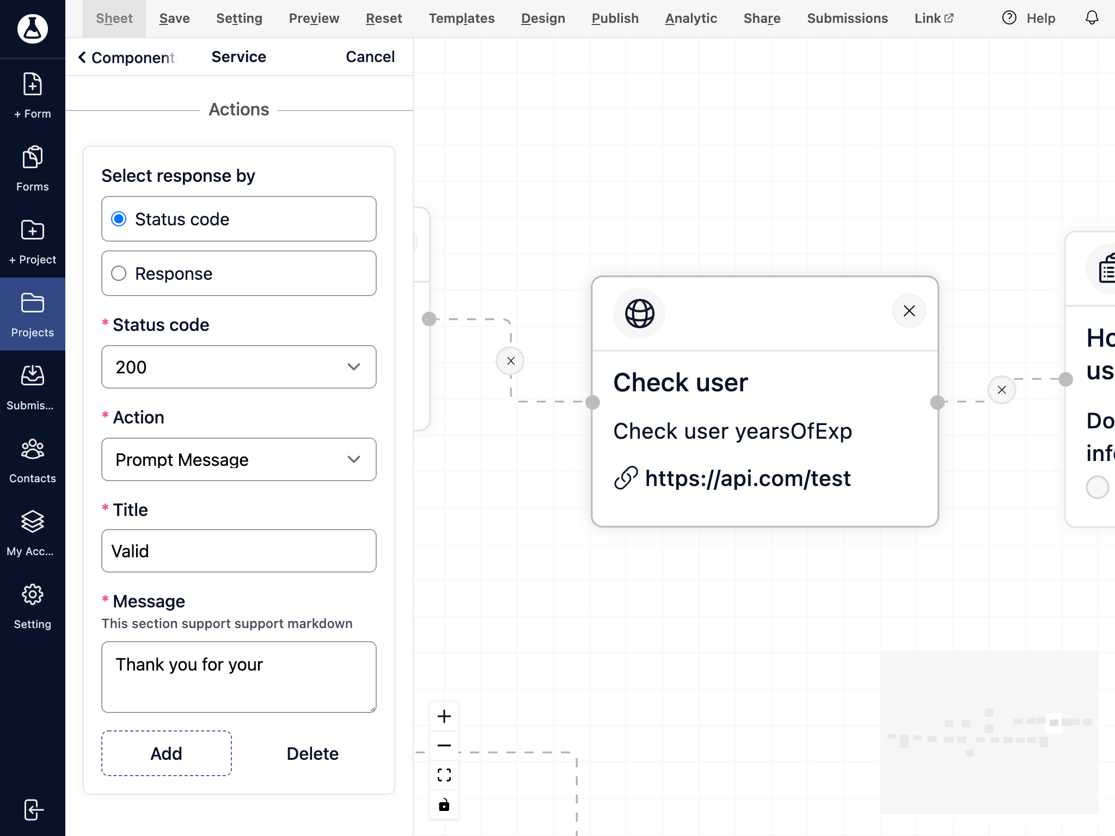
Task: Remove the connection left of Check user
Action: [511, 361]
